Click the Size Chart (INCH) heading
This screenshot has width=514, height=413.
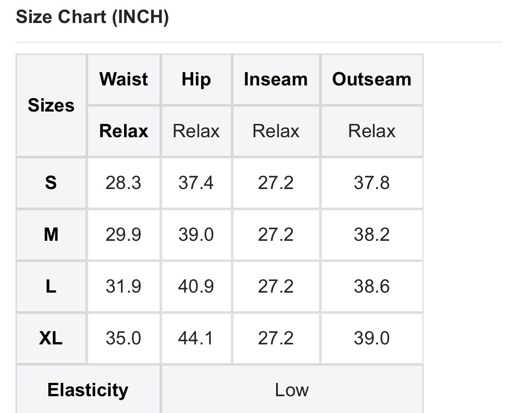pyautogui.click(x=92, y=17)
